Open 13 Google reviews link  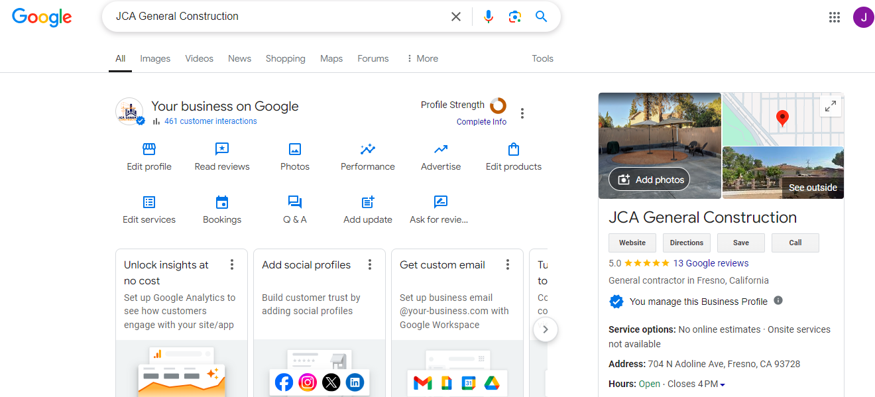[711, 263]
